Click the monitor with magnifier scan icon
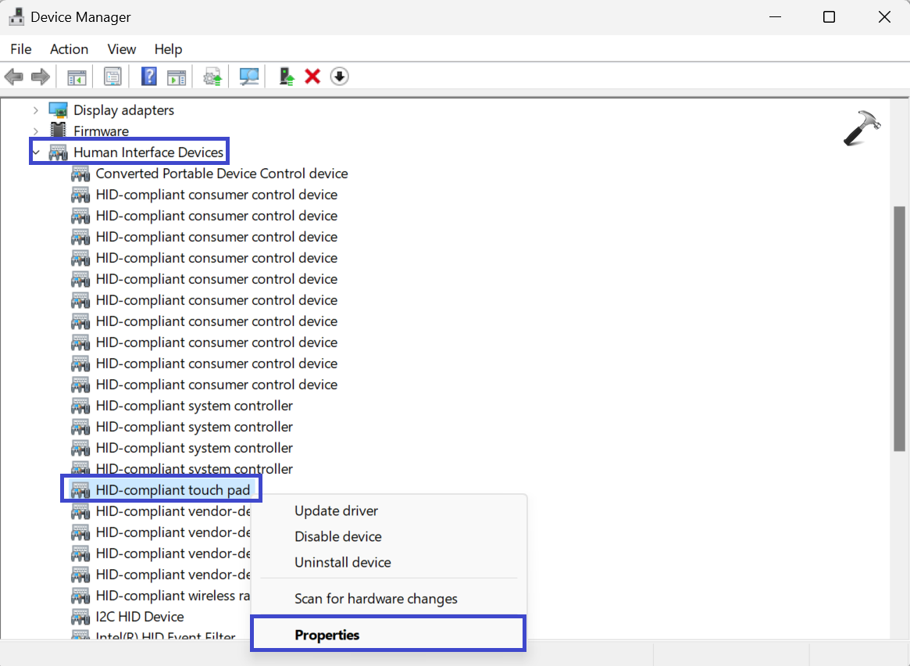Viewport: 910px width, 666px height. (x=249, y=77)
